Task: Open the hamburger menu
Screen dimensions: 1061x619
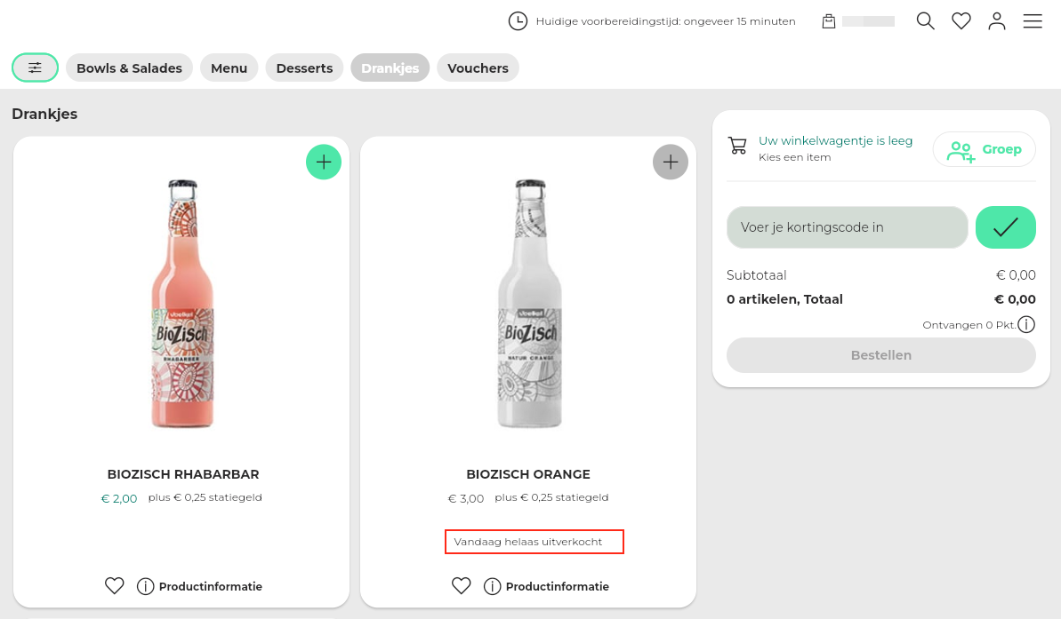Action: [1032, 20]
